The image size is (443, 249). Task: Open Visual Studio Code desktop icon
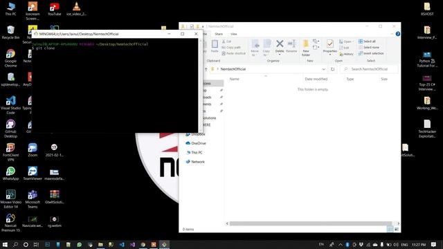(10, 105)
